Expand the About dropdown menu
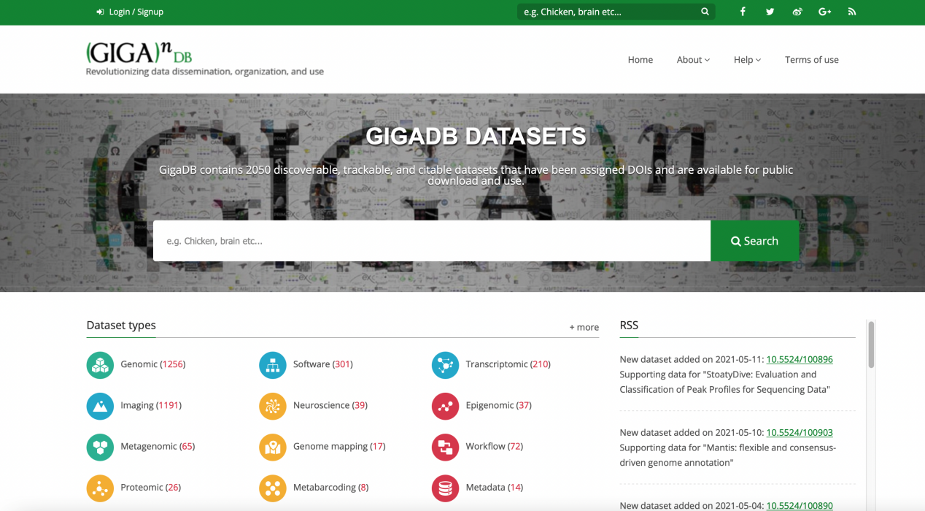The height and width of the screenshot is (511, 925). (692, 60)
